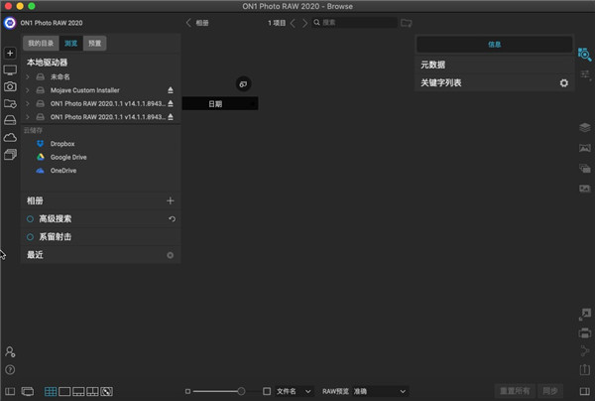Open OneDrive cloud storage
This screenshot has width=595, height=401.
click(63, 171)
